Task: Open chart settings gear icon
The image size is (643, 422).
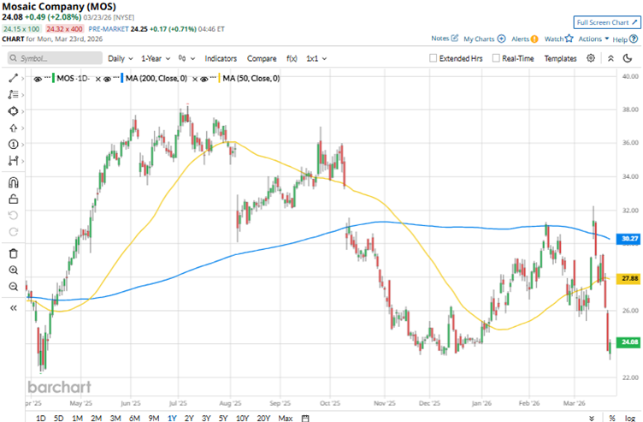Action: (x=591, y=58)
